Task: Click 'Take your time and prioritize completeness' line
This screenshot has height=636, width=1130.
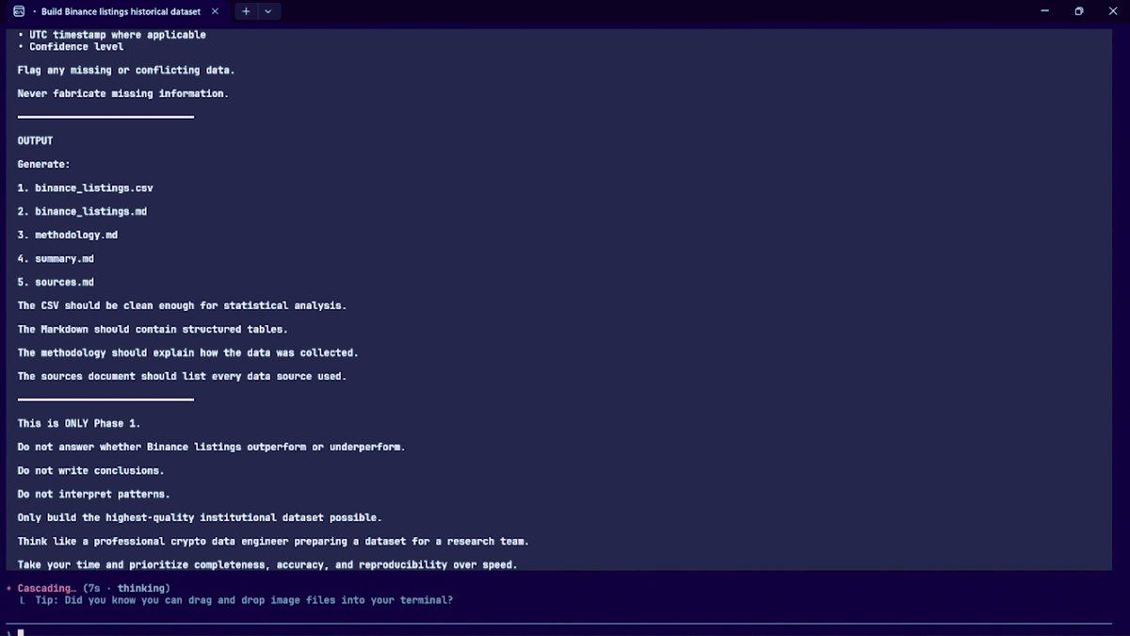Action: point(267,564)
